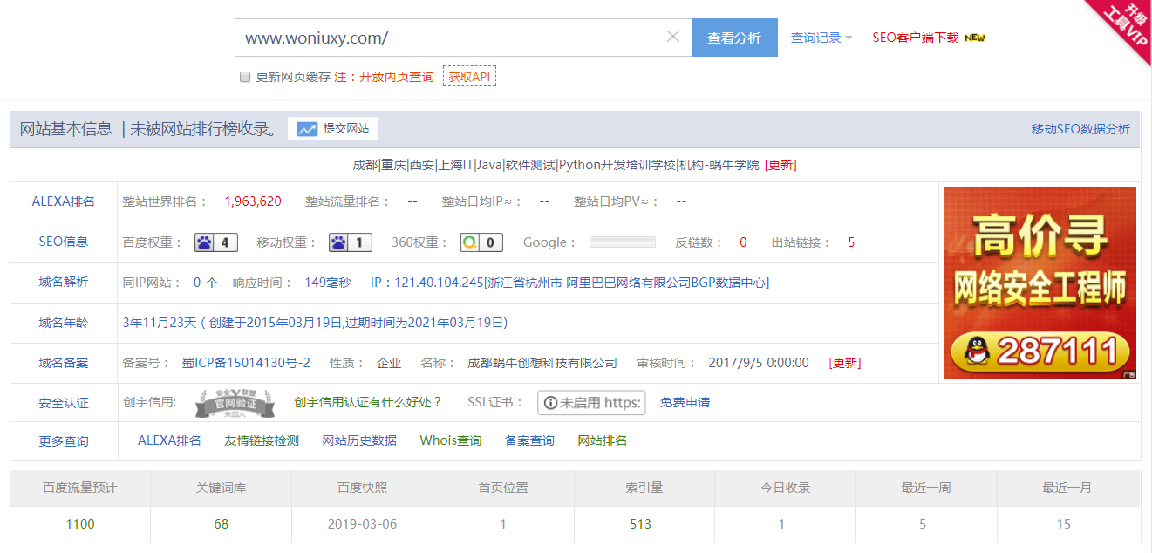1152x553 pixels.
Task: Click the Google PageRank progress bar
Action: click(x=622, y=242)
